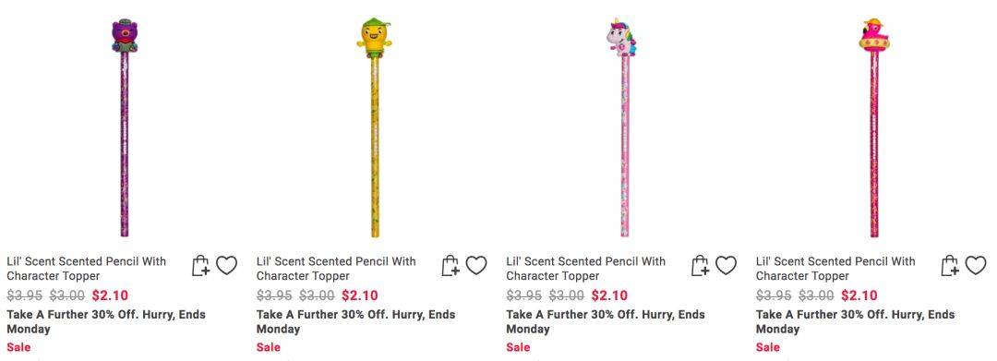Add purple bear pencil to bag
997x361 pixels.
pos(201,265)
